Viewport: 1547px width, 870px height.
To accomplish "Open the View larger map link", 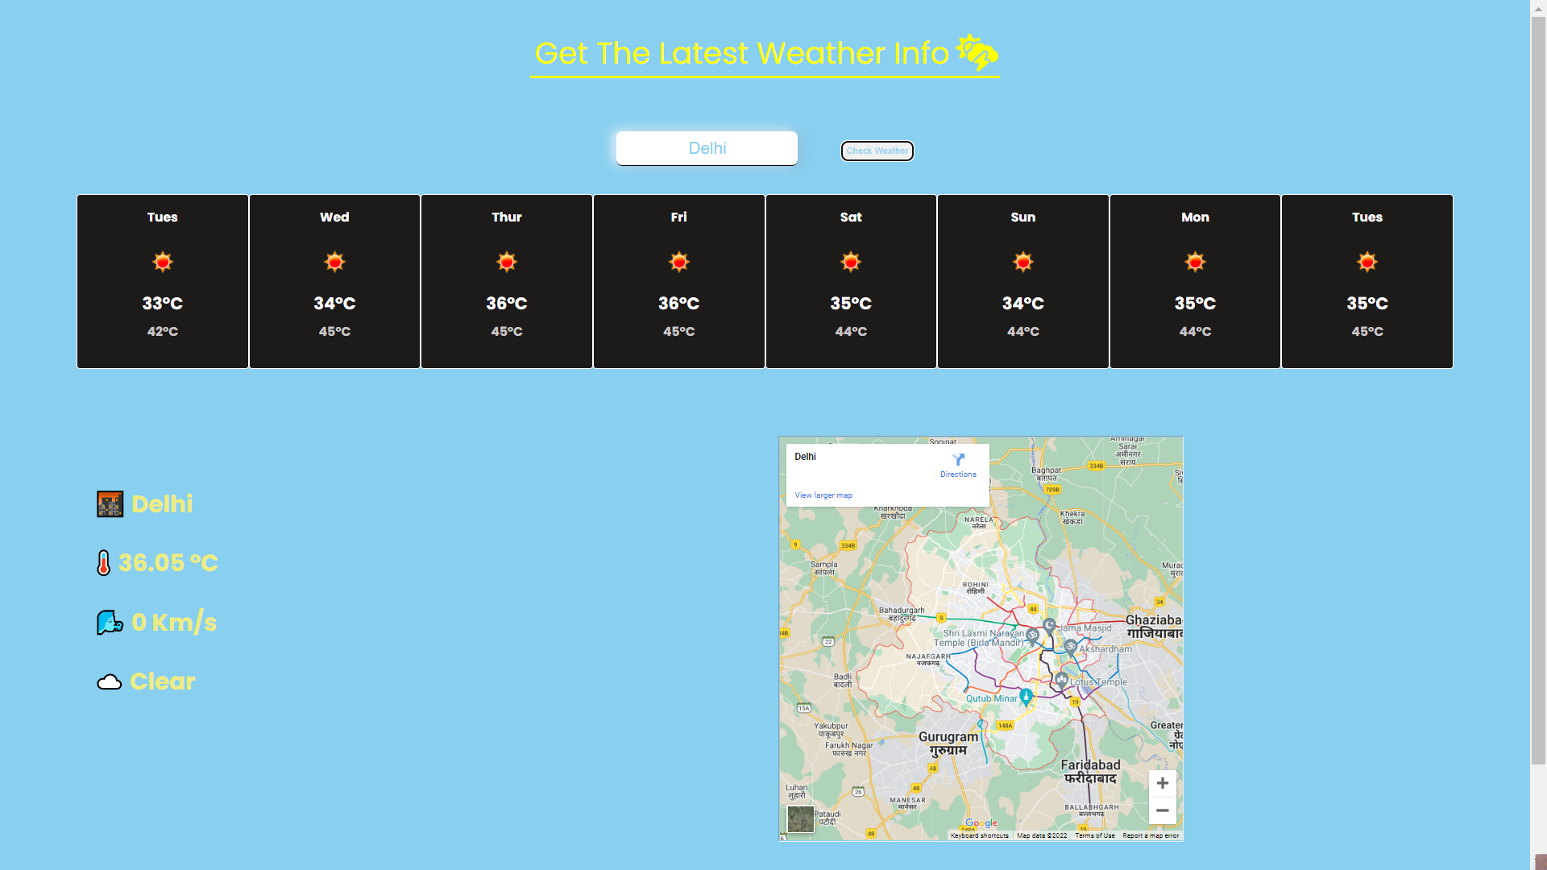I will (x=823, y=495).
